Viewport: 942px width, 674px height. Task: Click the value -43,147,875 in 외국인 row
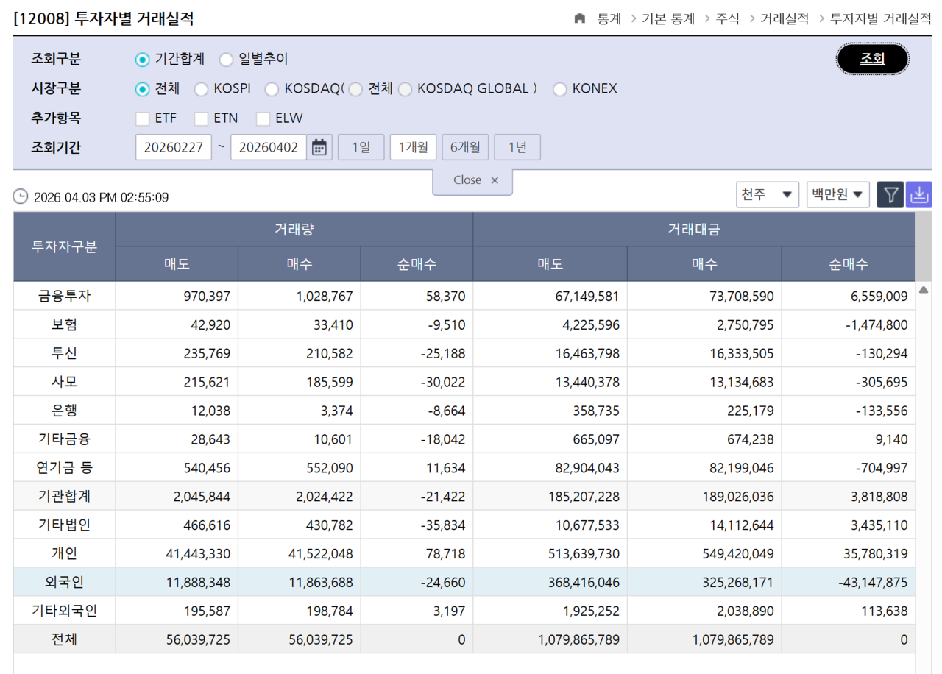click(873, 583)
